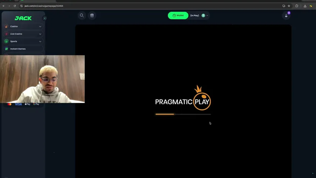Click the Mastercard payment logo
This screenshot has height=178, width=316.
click(x=10, y=104)
